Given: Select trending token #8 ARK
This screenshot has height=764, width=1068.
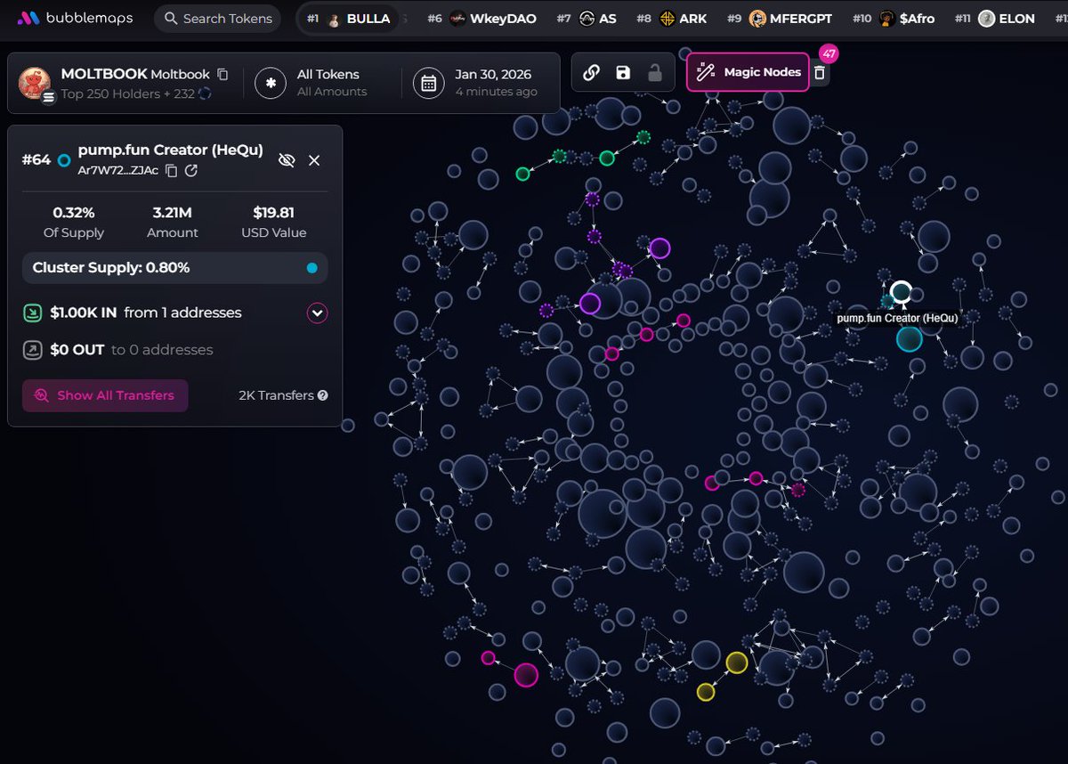Looking at the screenshot, I should click(671, 18).
